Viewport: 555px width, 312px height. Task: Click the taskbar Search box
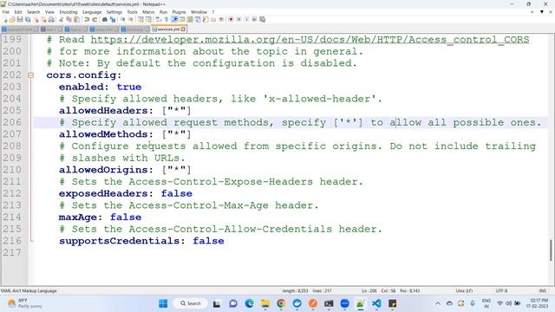(x=191, y=303)
